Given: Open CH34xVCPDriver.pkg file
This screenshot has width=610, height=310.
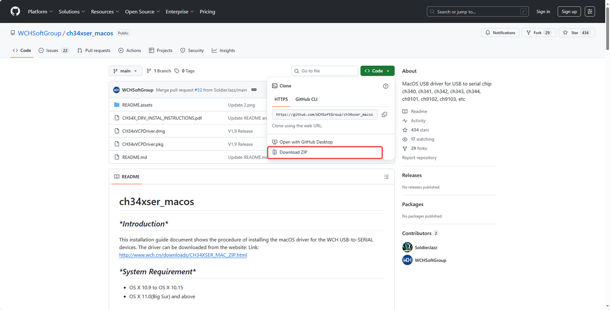Looking at the screenshot, I should coord(142,144).
